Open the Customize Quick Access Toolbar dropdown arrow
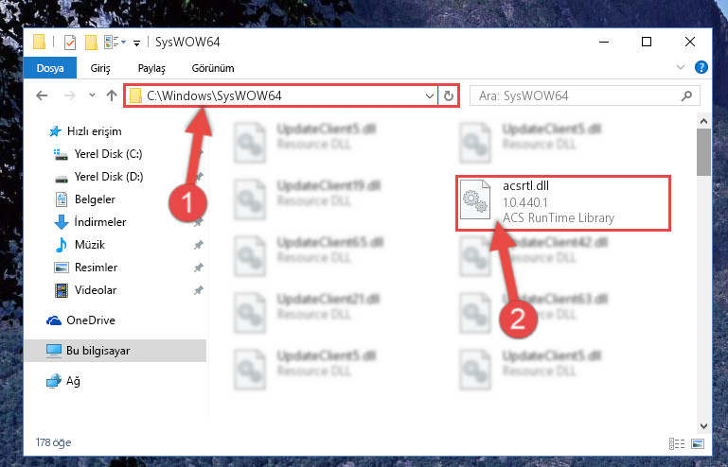Viewport: 728px width, 467px height. 136,43
